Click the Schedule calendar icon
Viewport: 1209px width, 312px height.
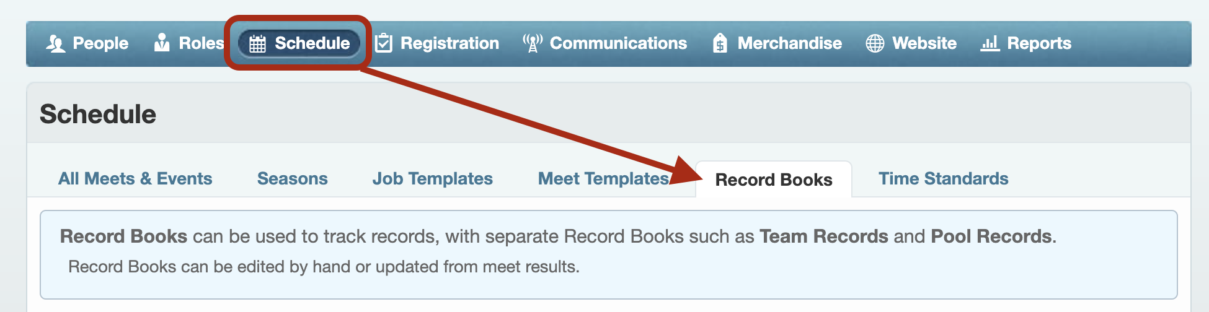point(257,43)
